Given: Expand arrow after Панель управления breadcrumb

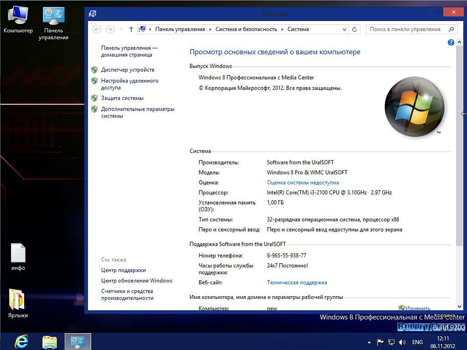Looking at the screenshot, I should [x=210, y=29].
